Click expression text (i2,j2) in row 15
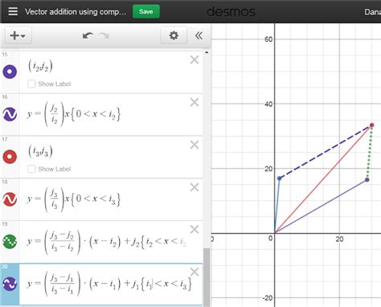Viewport: 381px width, 307px height. pos(40,66)
